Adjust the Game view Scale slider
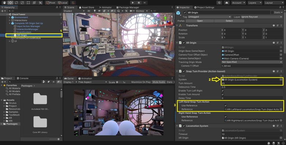The image size is (286, 145). pos(119,82)
